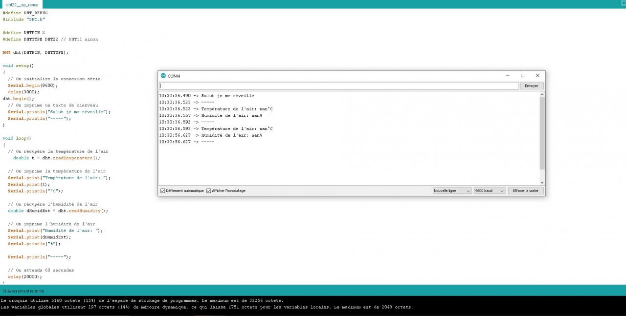Click the 'double t = dht.readTemperature();' line

[x=57, y=158]
